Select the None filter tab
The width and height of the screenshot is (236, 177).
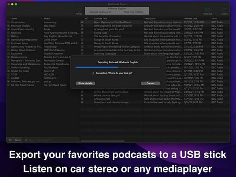click(18, 140)
